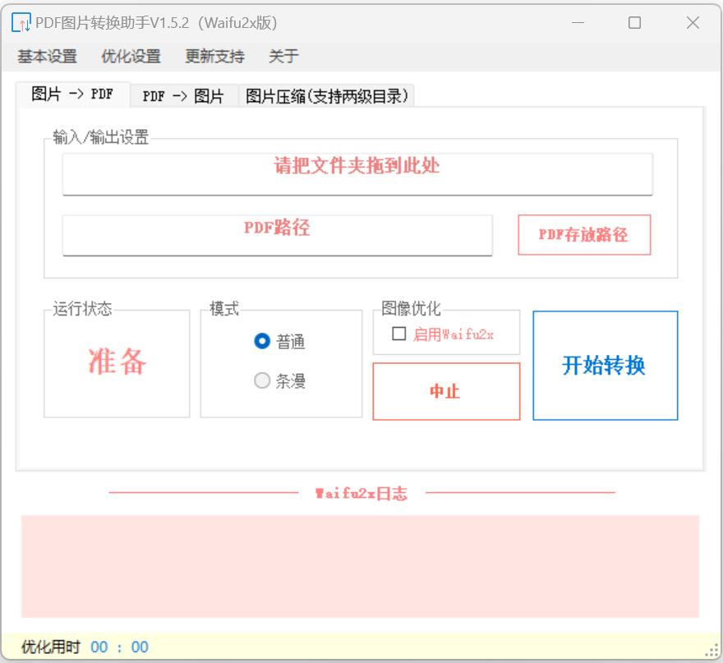
Task: Minimize the PDF图片转换助手 window
Action: coord(578,22)
